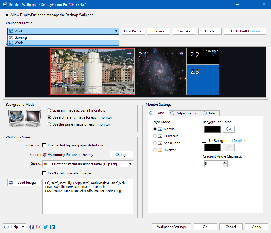Click the palette button beside Background Color

(x=229, y=129)
